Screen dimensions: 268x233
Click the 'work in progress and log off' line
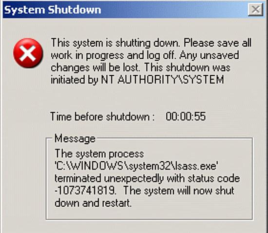click(114, 55)
